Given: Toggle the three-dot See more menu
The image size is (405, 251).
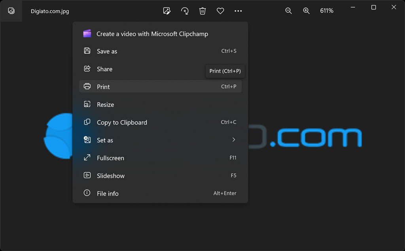Looking at the screenshot, I should (x=238, y=11).
